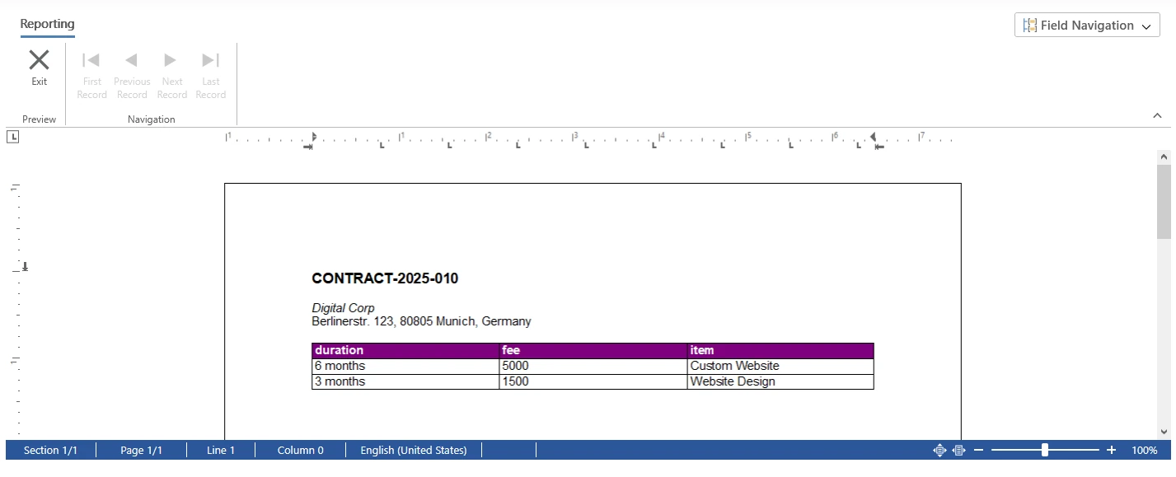Click the vertical scrollbar down arrow
The height and width of the screenshot is (477, 1176).
pyautogui.click(x=1164, y=429)
